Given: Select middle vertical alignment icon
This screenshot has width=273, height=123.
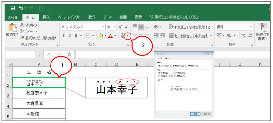Looking at the screenshot, I should point(141,27).
